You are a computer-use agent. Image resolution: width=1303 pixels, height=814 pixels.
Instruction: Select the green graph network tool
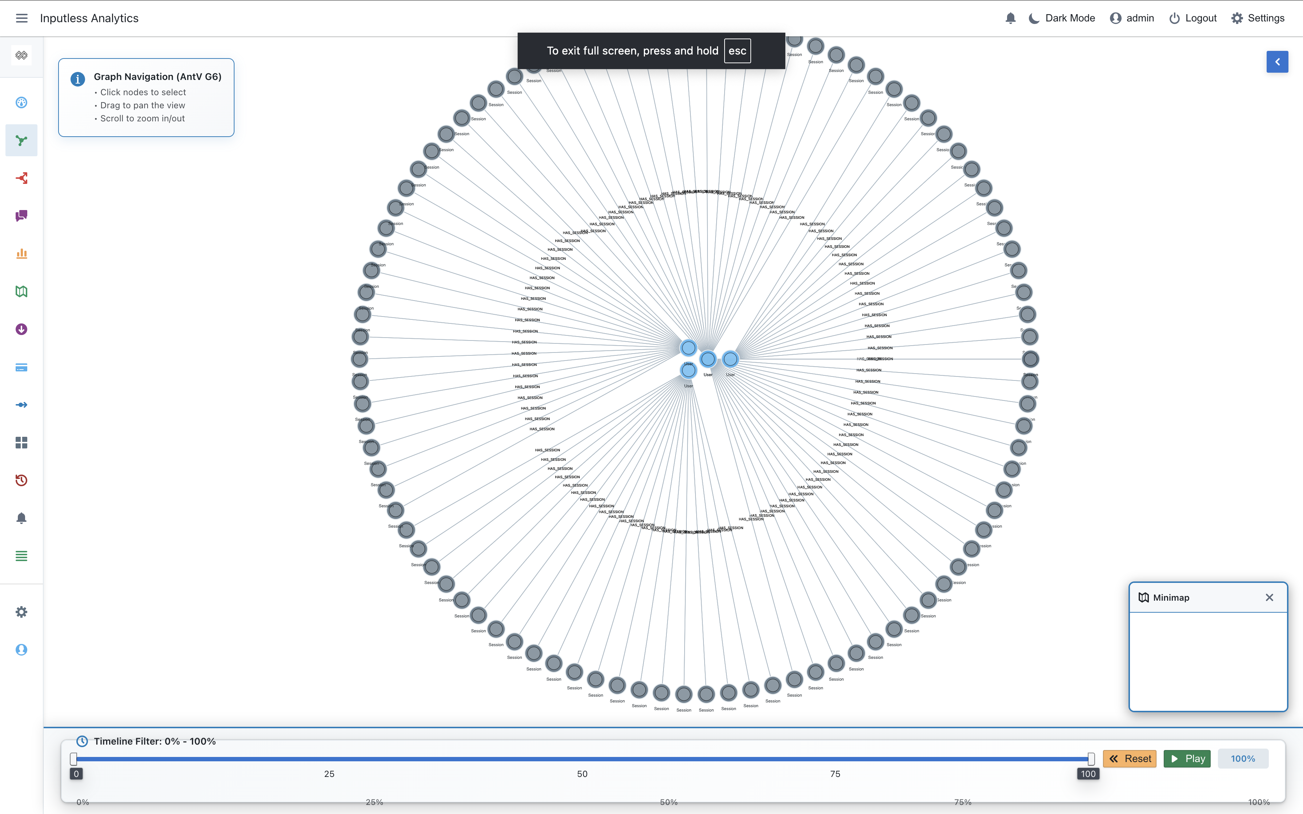point(21,140)
